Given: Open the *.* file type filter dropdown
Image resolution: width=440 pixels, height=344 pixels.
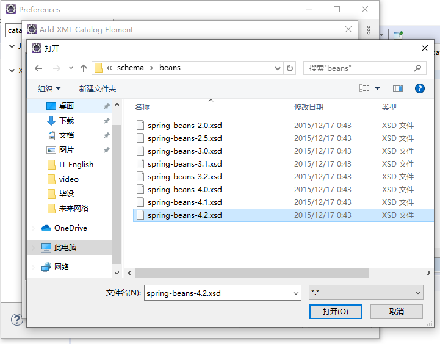Looking at the screenshot, I should coord(366,293).
